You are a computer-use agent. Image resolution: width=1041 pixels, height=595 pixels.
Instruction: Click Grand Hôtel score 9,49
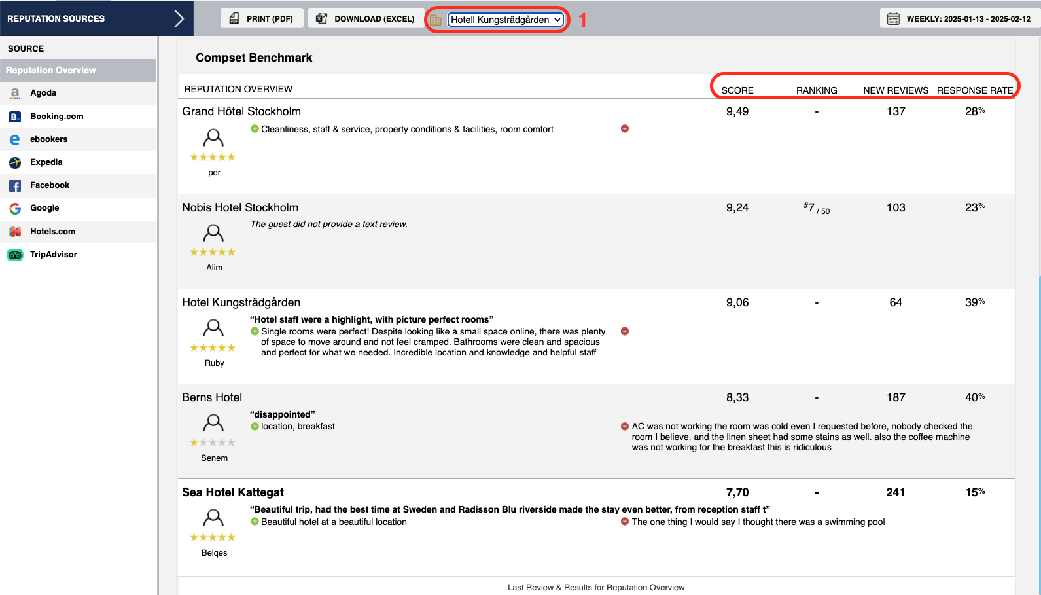pos(737,111)
